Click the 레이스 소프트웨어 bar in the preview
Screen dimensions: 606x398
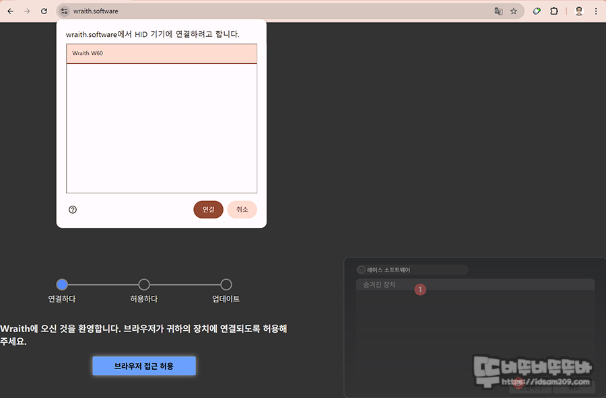tap(412, 270)
